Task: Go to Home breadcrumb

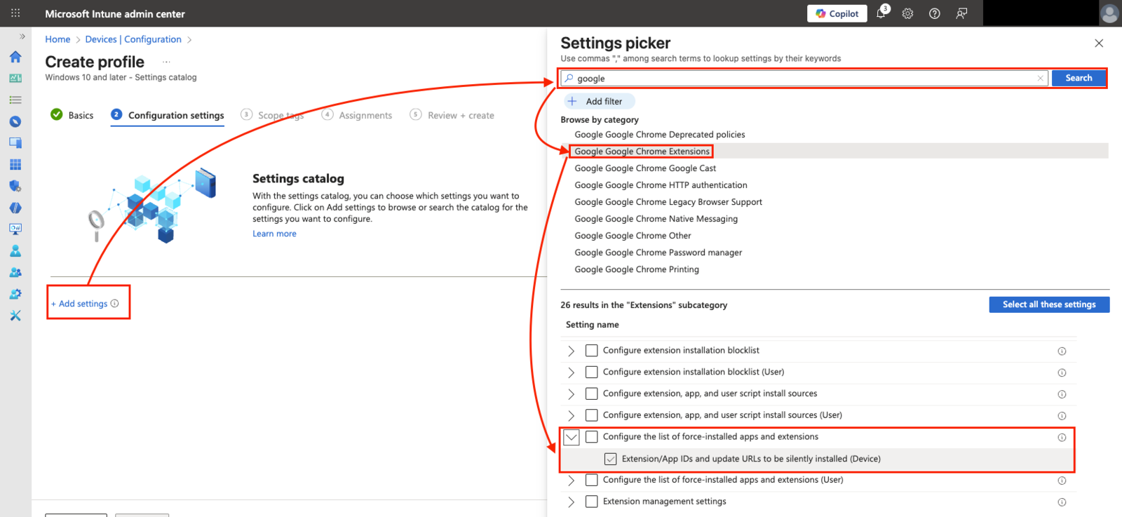Action: coord(58,39)
